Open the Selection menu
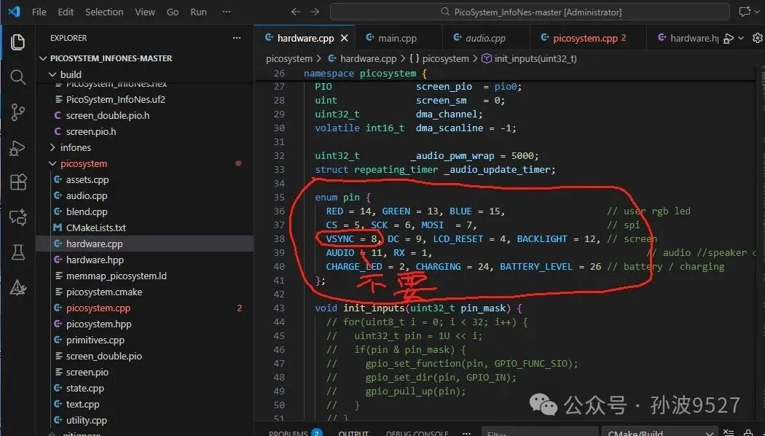This screenshot has width=765, height=436. (x=104, y=12)
